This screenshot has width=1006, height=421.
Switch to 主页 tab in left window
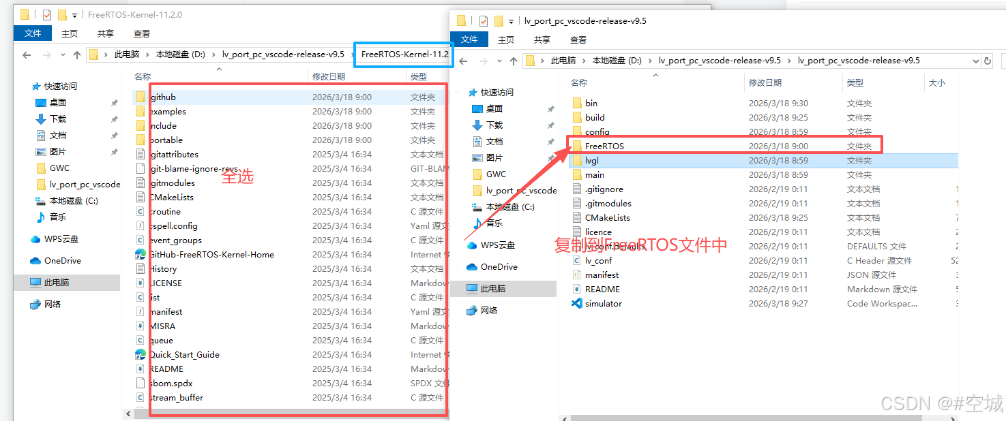[x=70, y=33]
